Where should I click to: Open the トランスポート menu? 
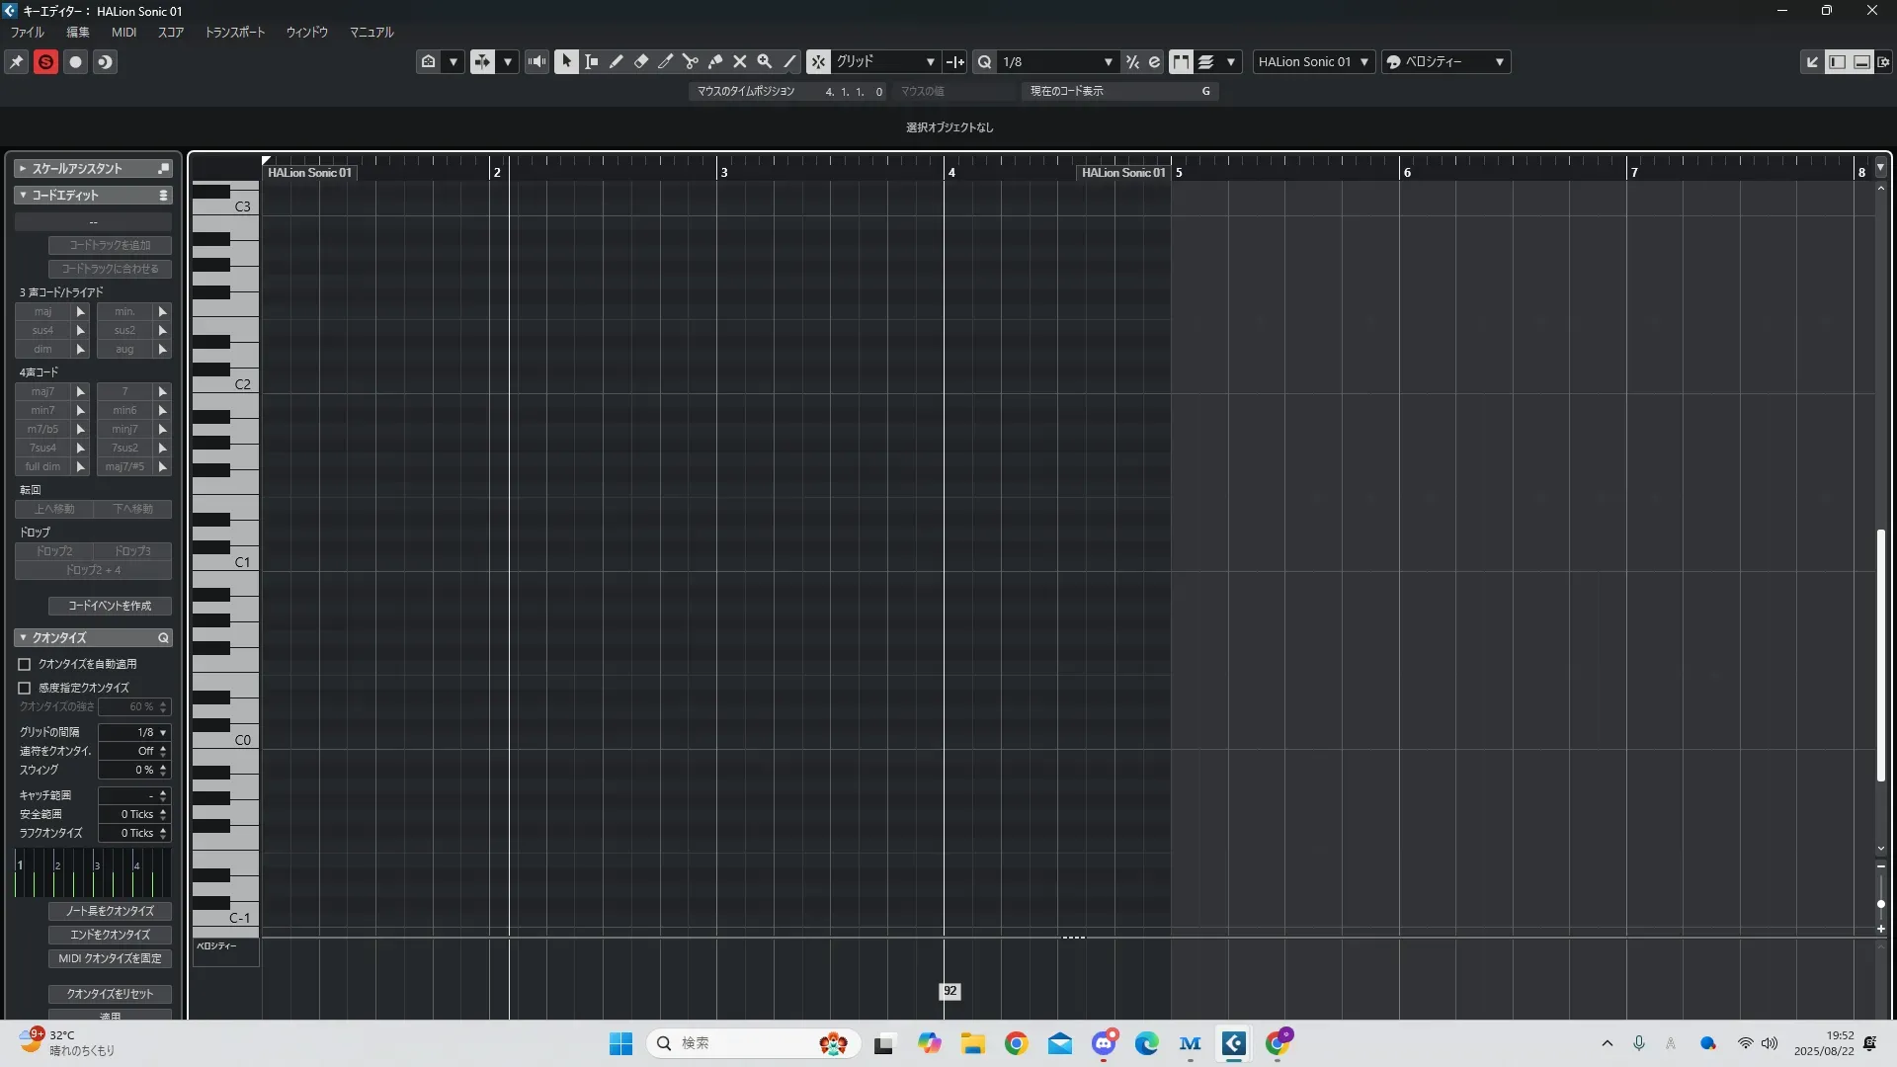click(x=235, y=32)
